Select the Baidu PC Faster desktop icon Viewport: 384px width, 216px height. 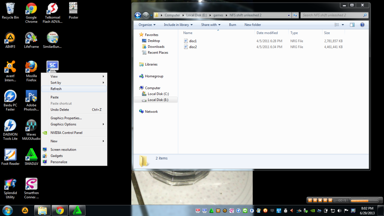click(10, 101)
